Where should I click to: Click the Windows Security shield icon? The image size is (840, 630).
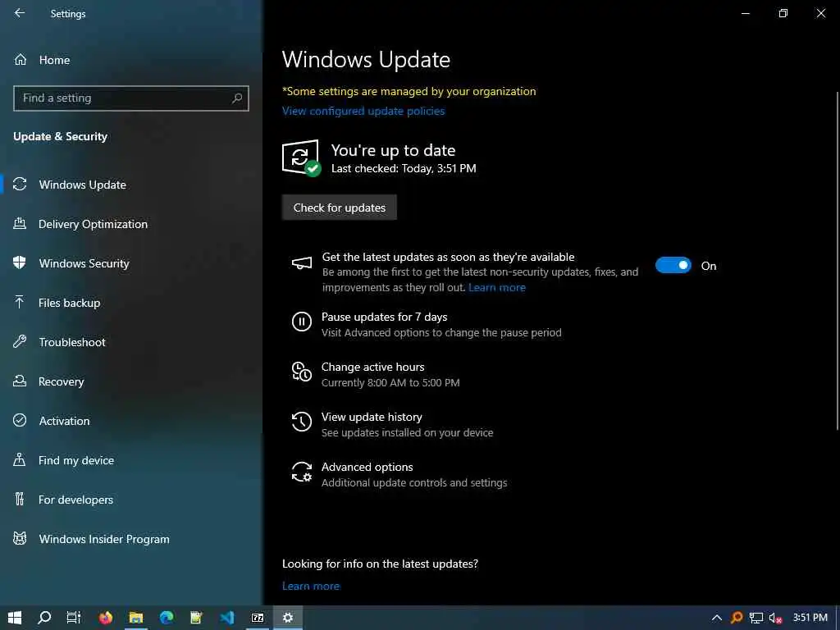20,263
